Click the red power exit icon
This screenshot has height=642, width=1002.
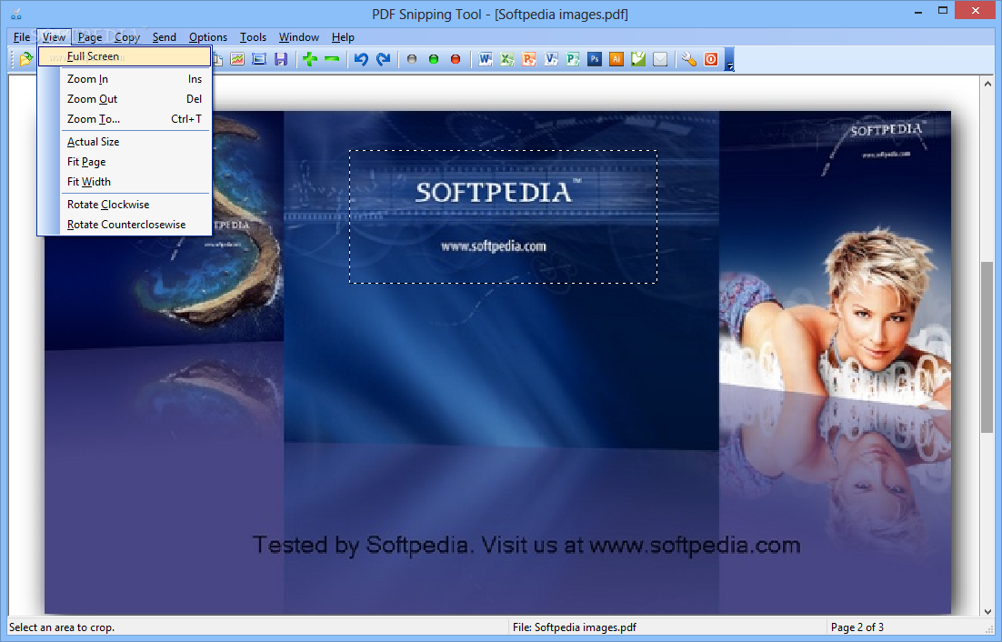click(711, 59)
